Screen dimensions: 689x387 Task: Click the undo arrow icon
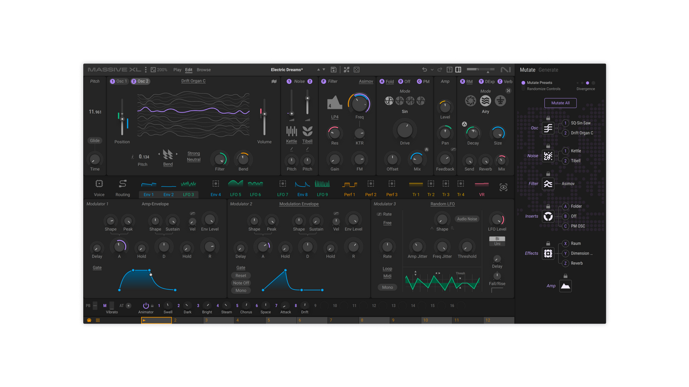pos(424,70)
